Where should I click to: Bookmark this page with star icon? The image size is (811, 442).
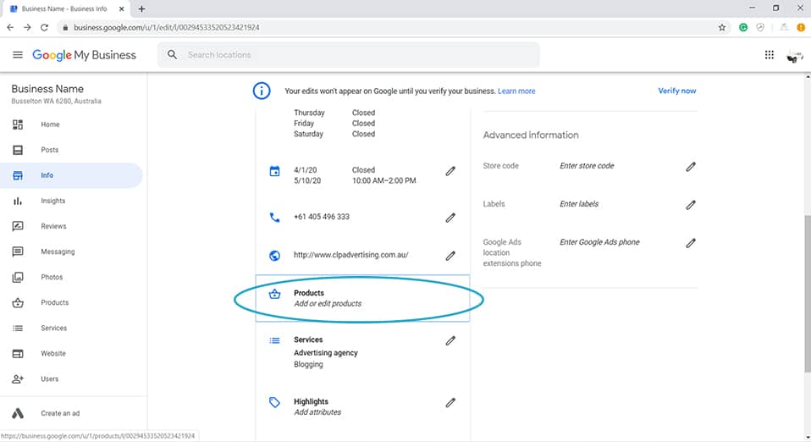[722, 27]
